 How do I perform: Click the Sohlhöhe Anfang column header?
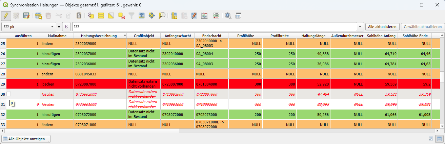tap(381, 35)
